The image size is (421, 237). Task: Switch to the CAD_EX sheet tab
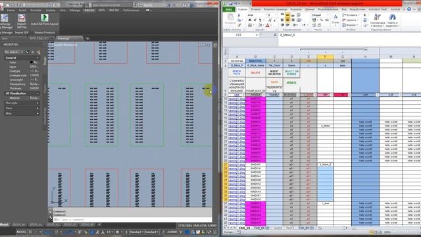244,228
